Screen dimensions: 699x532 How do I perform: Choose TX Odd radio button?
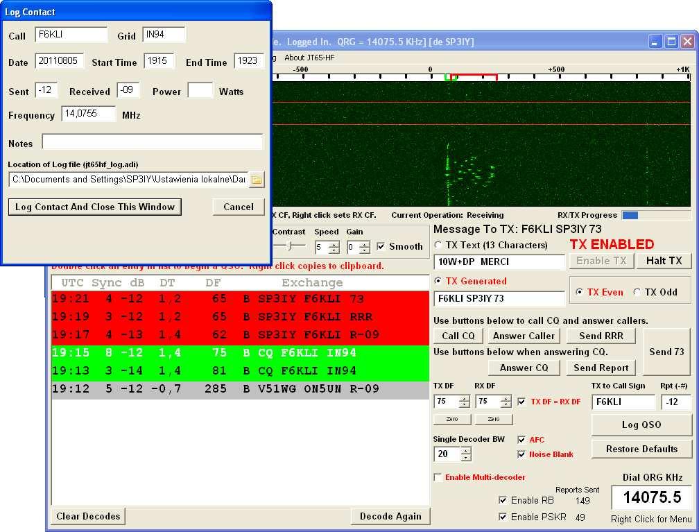pos(637,292)
